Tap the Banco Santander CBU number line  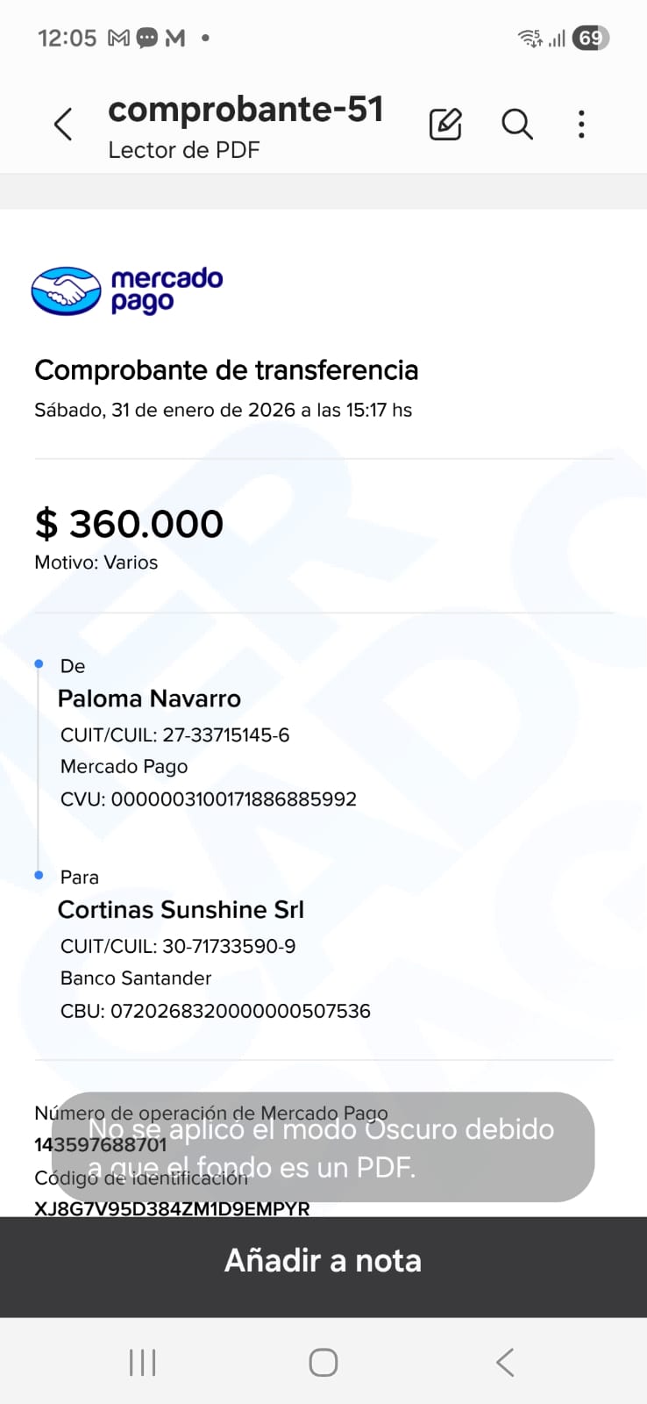coord(216,1011)
